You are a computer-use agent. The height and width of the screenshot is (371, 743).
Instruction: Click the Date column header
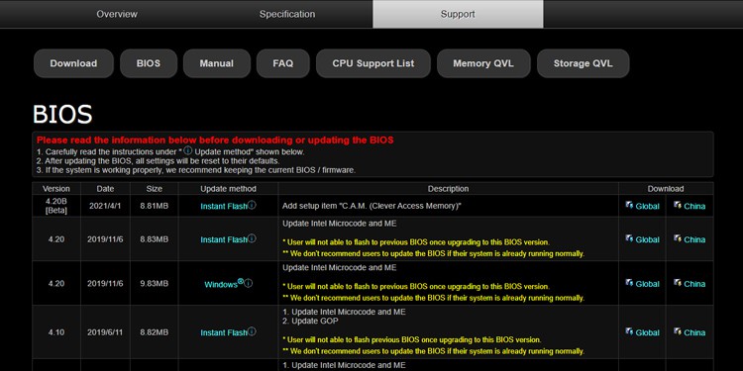click(105, 189)
